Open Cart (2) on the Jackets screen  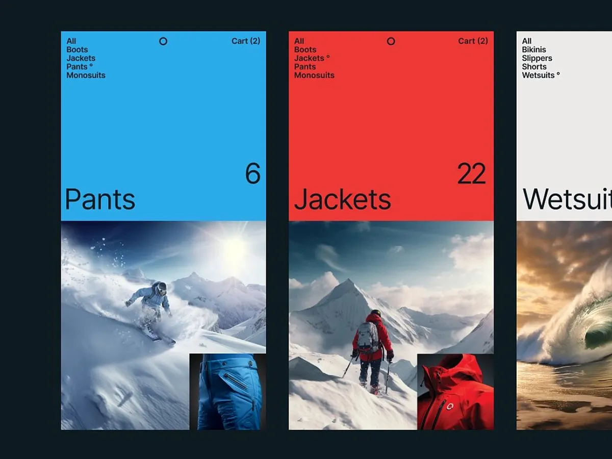(x=473, y=41)
